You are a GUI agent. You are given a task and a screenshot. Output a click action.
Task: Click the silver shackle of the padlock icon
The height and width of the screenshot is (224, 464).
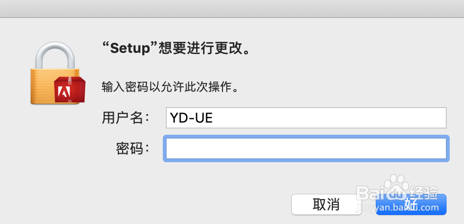pos(55,55)
